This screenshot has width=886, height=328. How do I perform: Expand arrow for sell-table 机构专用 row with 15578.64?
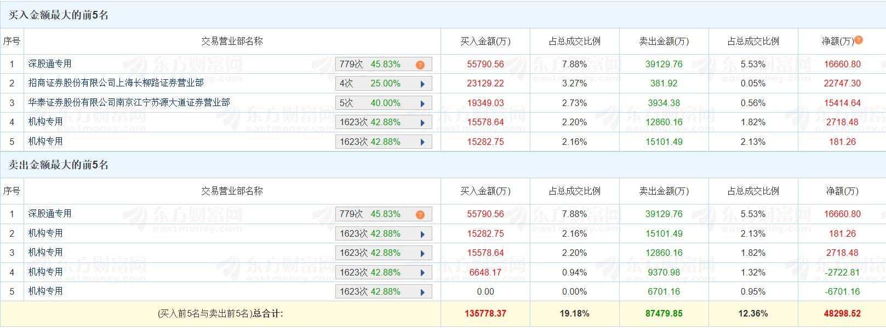coord(422,254)
